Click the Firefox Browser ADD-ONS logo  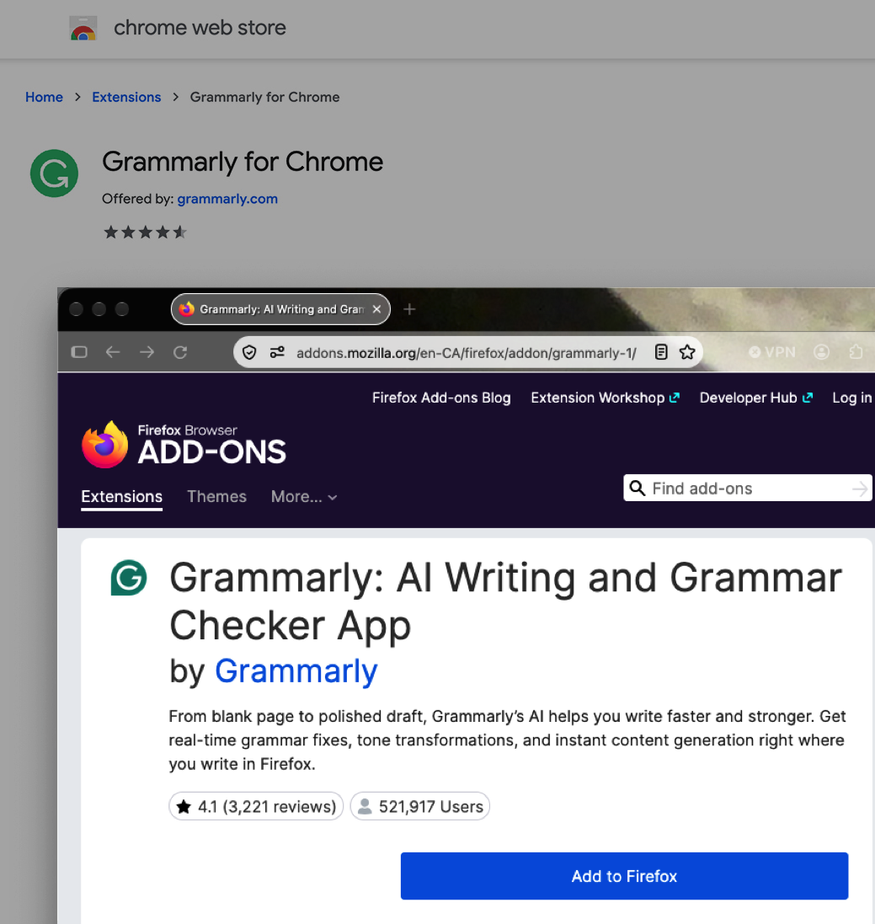(184, 445)
